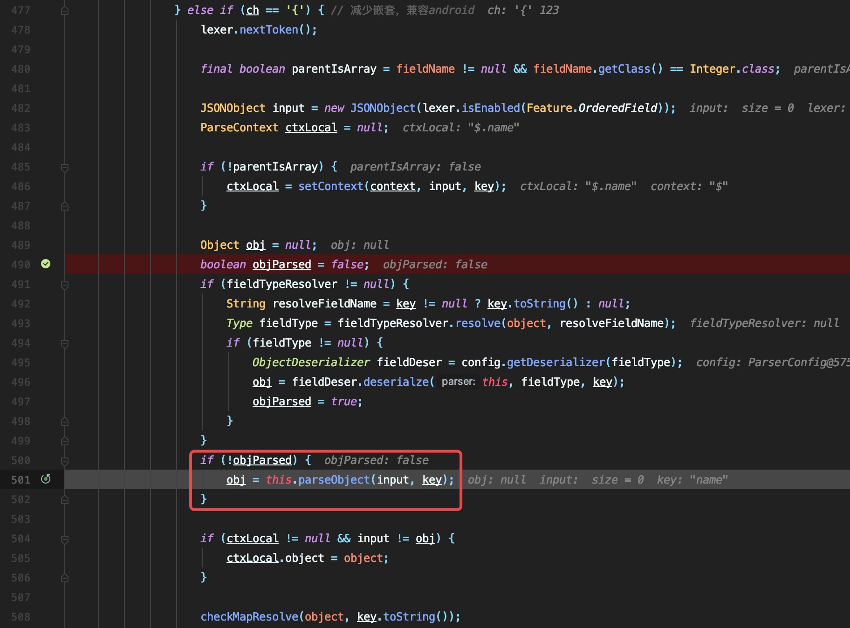Click the ParseContext type on line 483
The height and width of the screenshot is (628, 850).
pyautogui.click(x=240, y=128)
